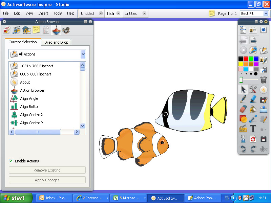Activate the Text tool
Image resolution: width=271 pixels, height=203 pixels.
coord(253,129)
